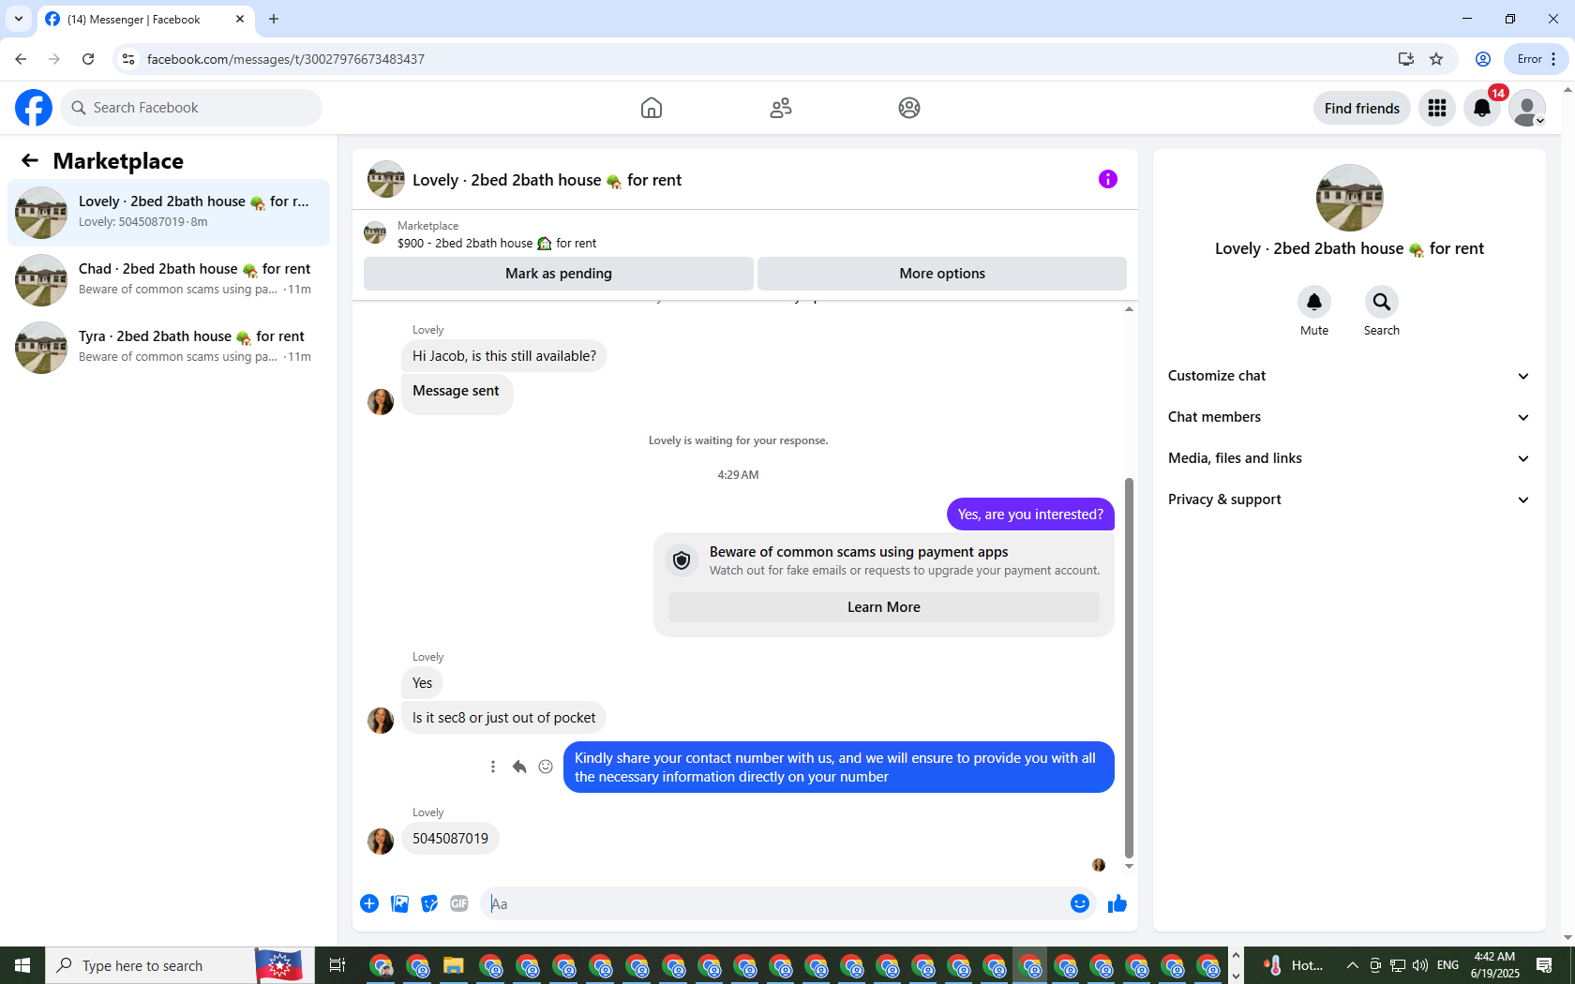Send a thumbs-up like
The image size is (1575, 984).
(1117, 903)
